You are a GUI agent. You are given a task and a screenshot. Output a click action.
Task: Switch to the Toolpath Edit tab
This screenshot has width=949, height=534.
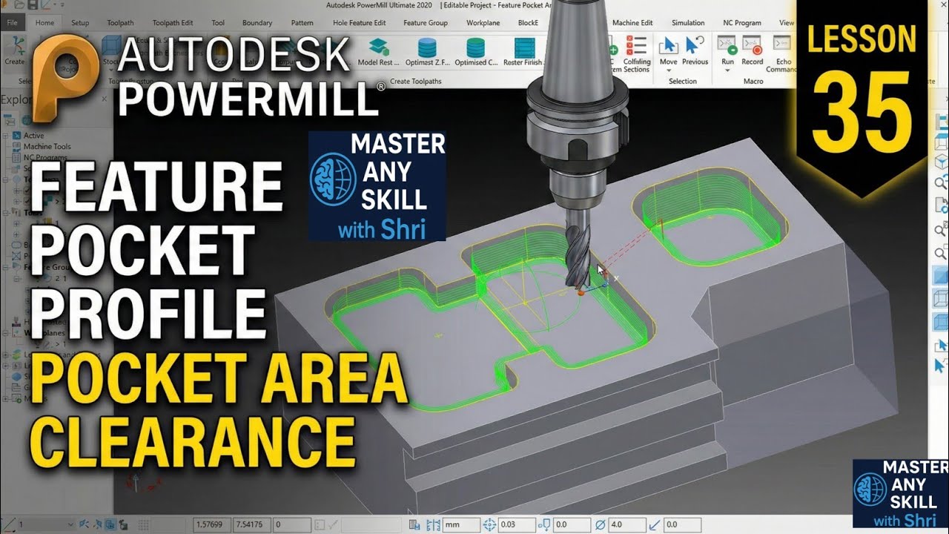[x=173, y=23]
